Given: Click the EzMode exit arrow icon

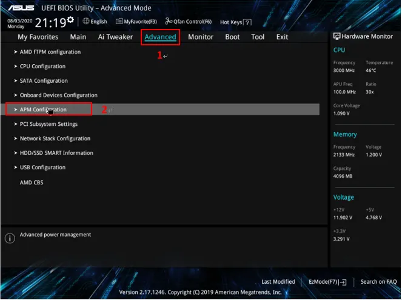Looking at the screenshot, I should (x=343, y=282).
